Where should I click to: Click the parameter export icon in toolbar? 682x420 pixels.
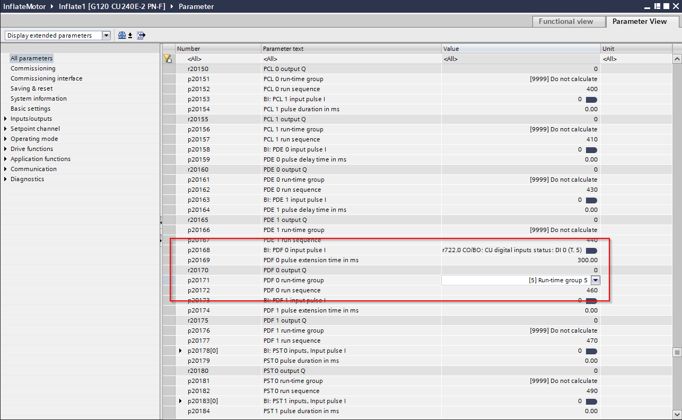[x=141, y=35]
